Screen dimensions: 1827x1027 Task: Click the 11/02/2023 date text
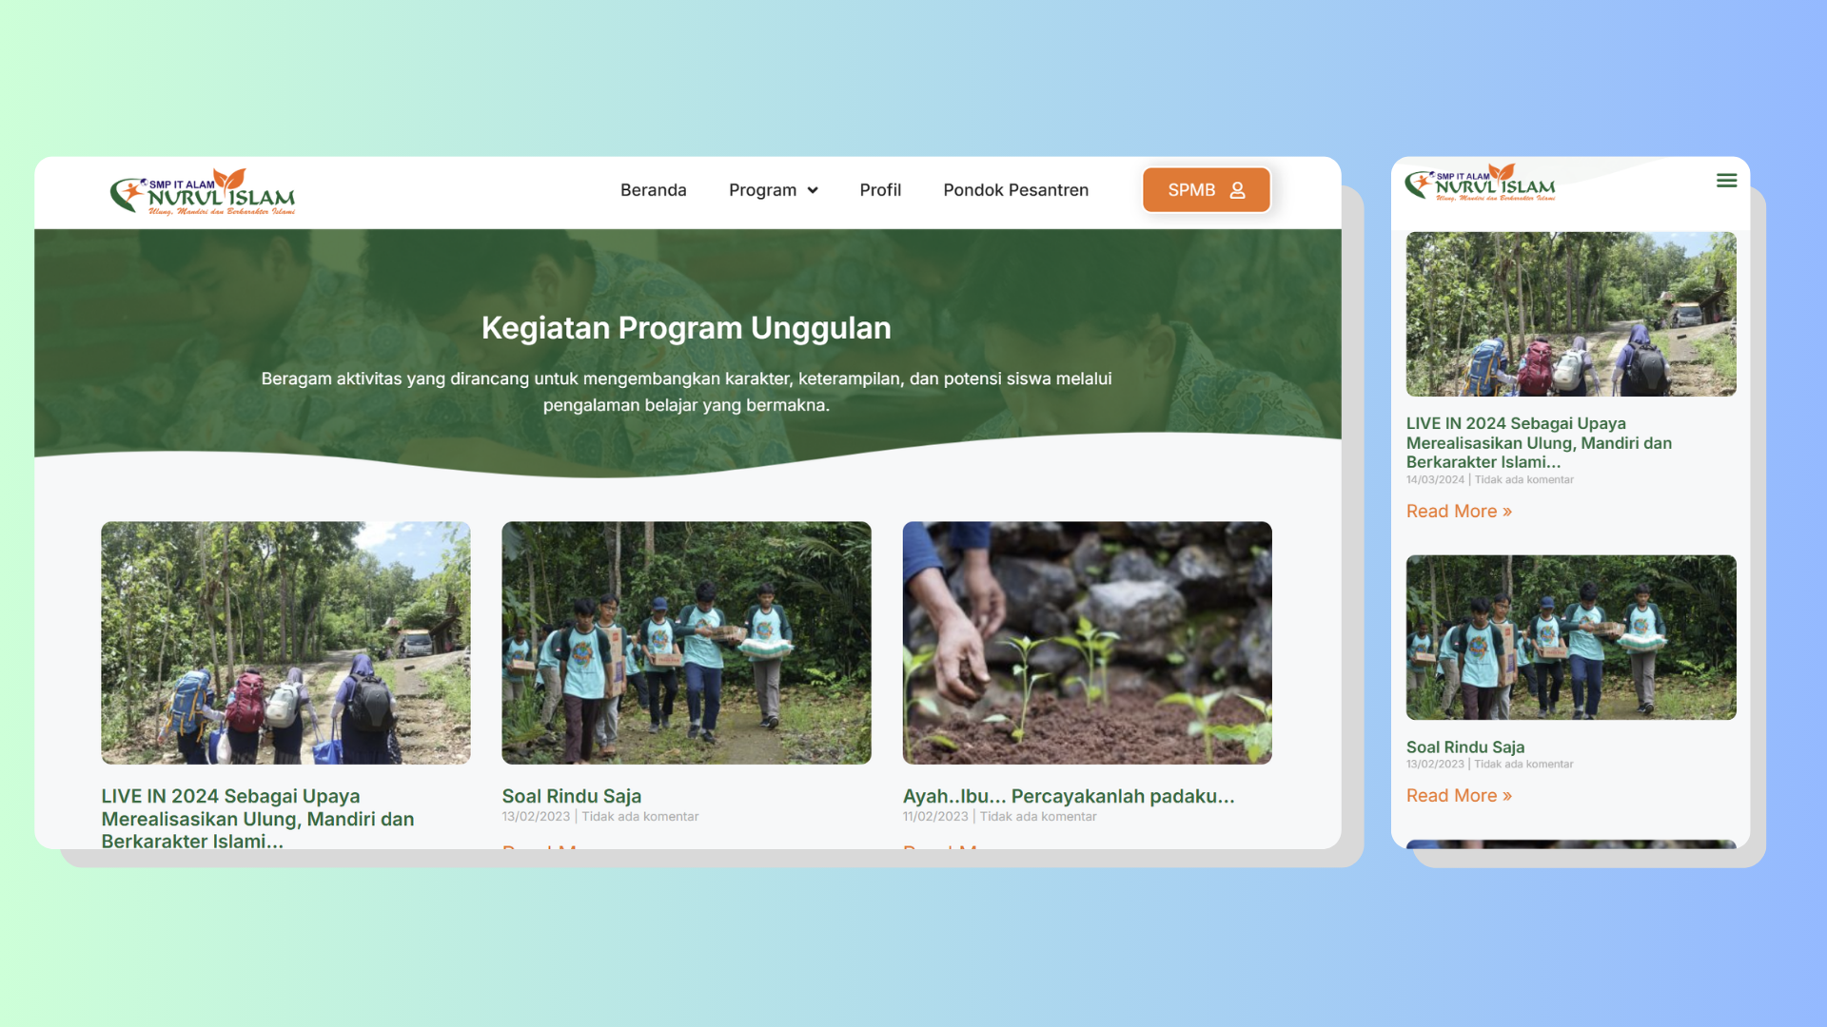pos(935,817)
